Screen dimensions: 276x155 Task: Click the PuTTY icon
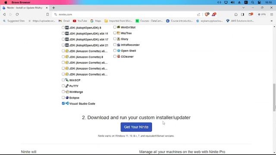click(67, 86)
